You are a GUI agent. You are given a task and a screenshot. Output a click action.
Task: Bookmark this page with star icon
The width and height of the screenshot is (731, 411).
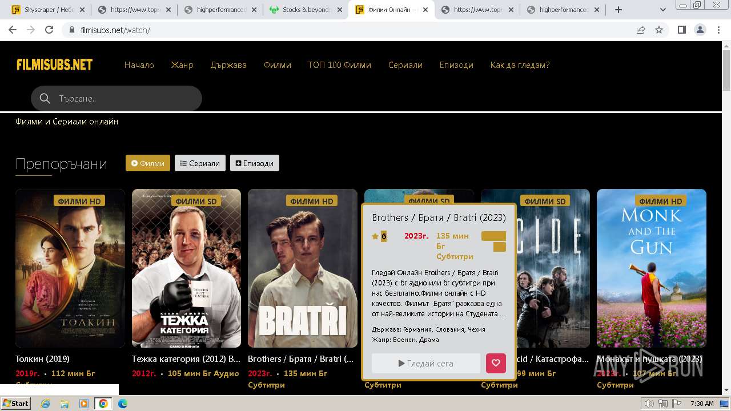659,30
